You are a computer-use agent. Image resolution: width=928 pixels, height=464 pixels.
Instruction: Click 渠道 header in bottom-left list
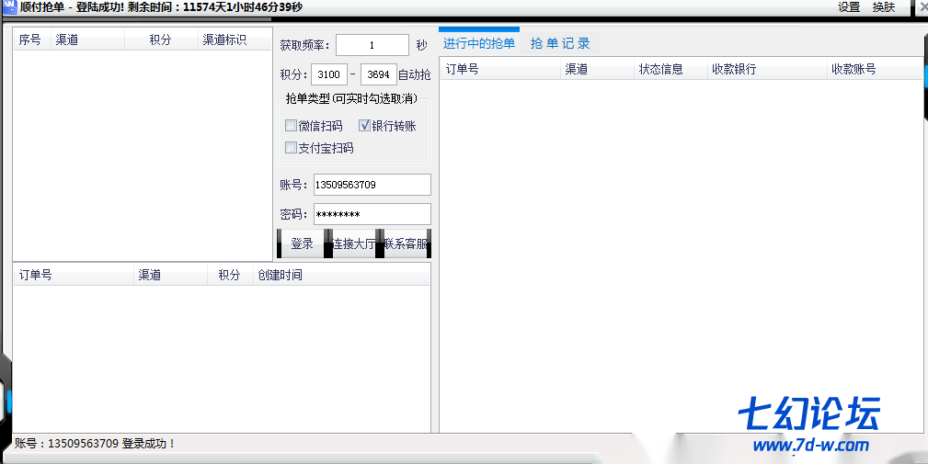pyautogui.click(x=170, y=275)
